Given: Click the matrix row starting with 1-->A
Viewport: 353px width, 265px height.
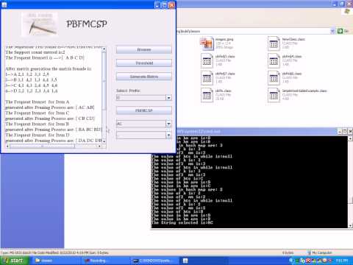Looking at the screenshot, I should pyautogui.click(x=27, y=74).
